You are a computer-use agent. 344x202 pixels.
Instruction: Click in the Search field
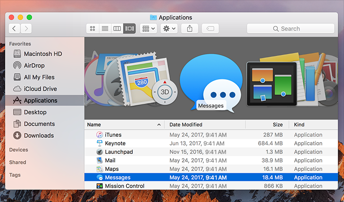290,29
